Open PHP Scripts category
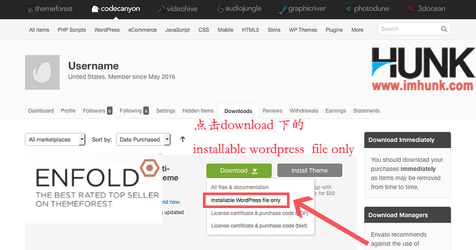The width and height of the screenshot is (476, 250). point(72,30)
